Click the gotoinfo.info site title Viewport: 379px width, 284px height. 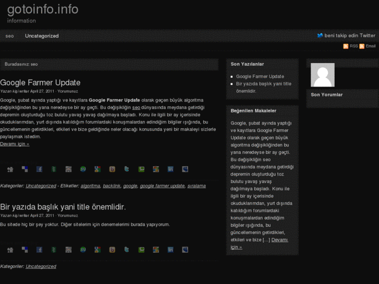43,9
